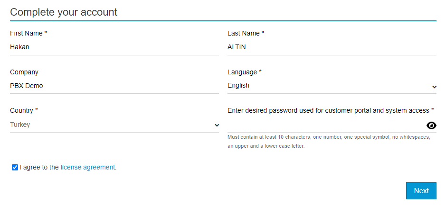Open the Language dropdown showing English

click(x=332, y=86)
